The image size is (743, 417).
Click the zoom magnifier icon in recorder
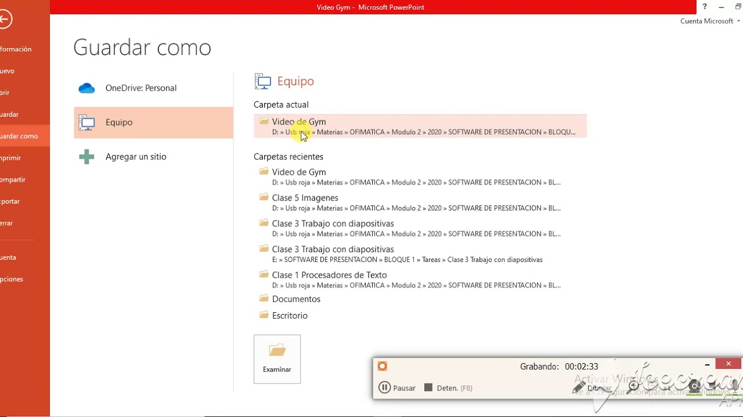click(634, 386)
